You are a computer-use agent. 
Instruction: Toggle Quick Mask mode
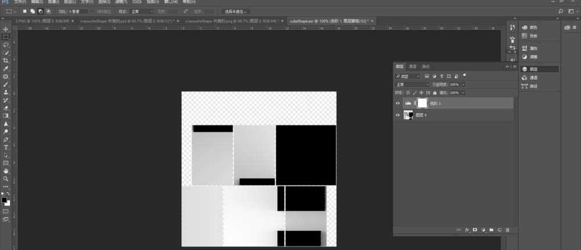[x=6, y=211]
